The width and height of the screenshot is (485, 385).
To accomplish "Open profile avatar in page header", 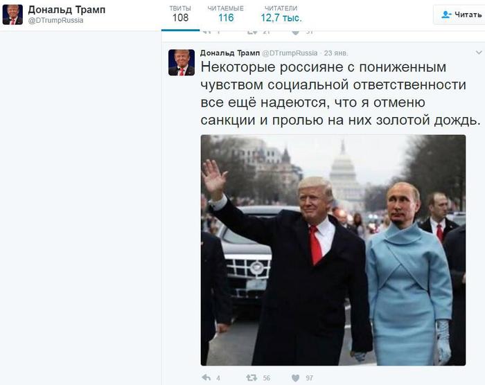I will 12,15.
